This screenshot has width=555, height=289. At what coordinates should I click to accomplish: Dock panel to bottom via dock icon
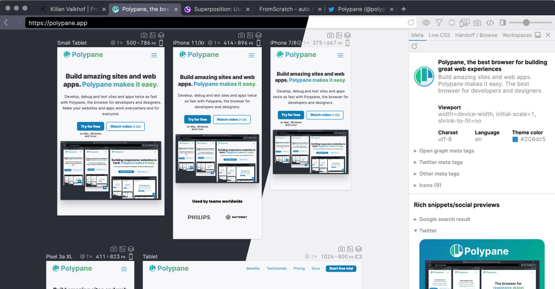click(x=538, y=35)
